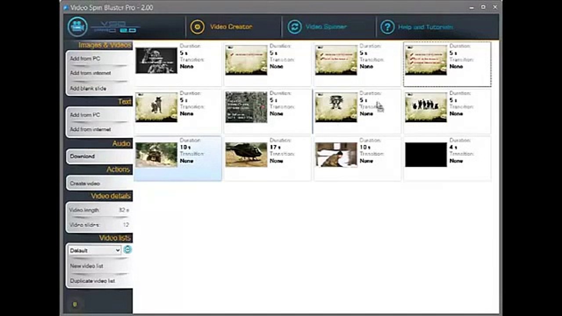
Task: Click the 17 s duration text
Action: tap(275, 147)
